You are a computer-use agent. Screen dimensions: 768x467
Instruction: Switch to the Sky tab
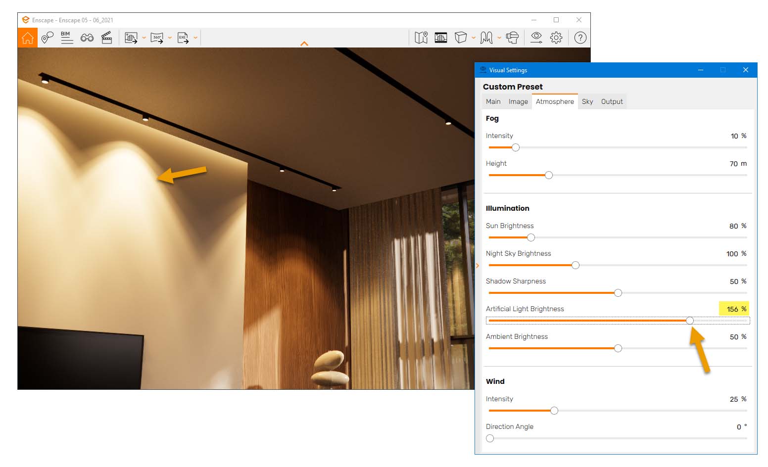pos(587,101)
